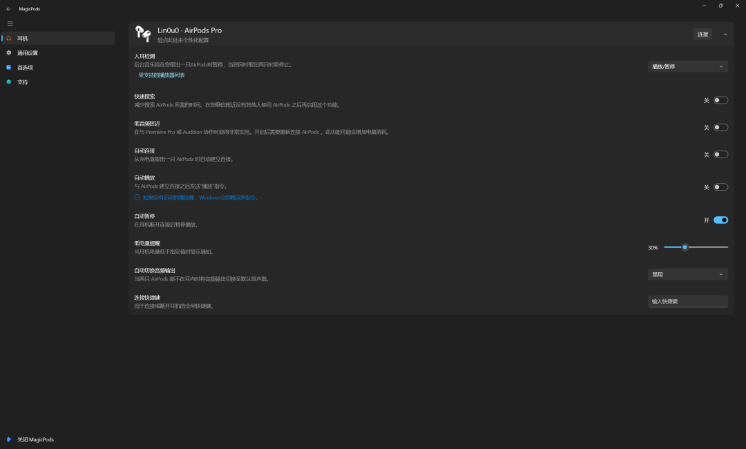Screen dimensions: 746x449
Task: Click the AirPods Pro device icon
Action: point(143,34)
